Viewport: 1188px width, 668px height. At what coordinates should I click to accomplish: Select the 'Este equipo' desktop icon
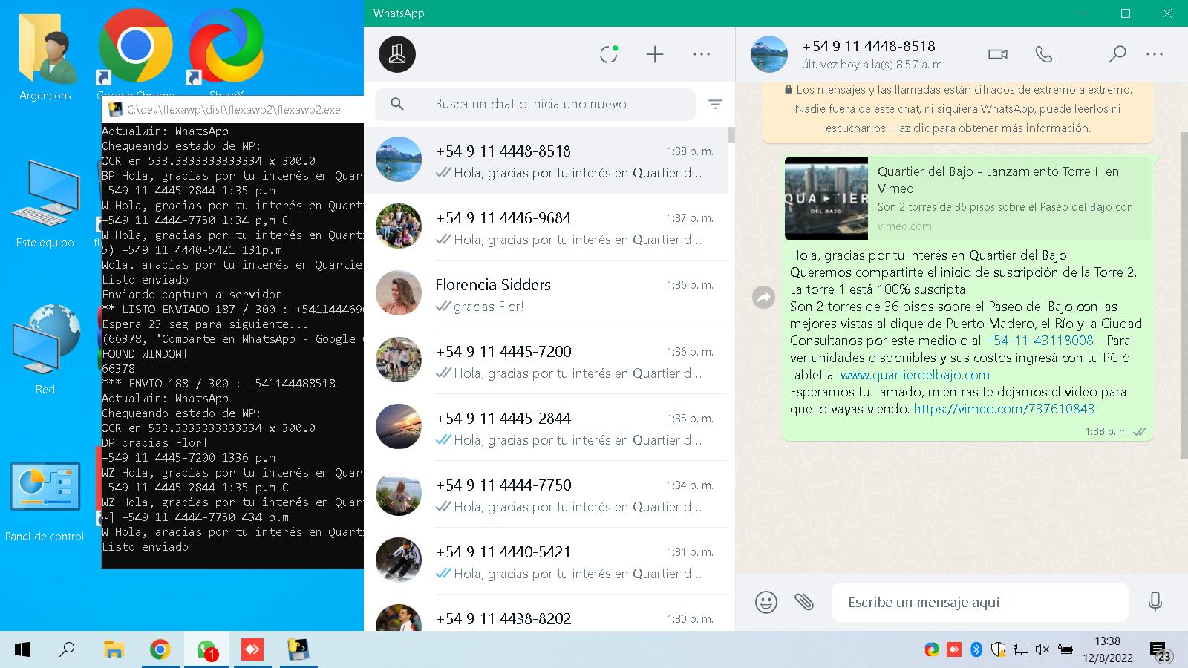click(x=45, y=204)
